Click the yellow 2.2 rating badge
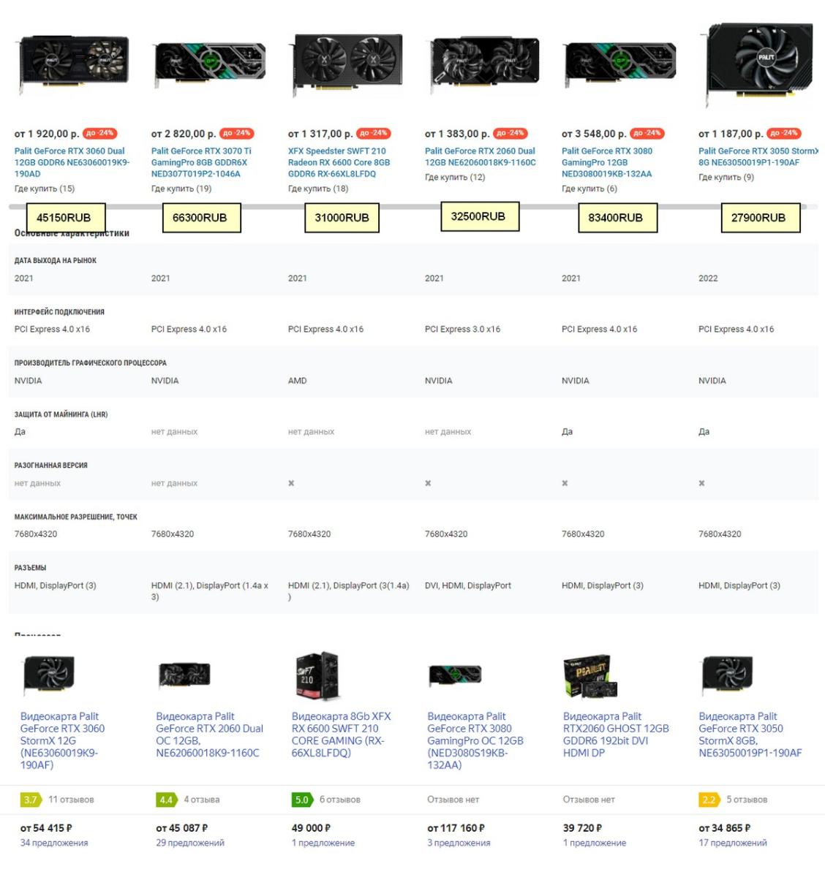Screen dimensions: 825x877 pyautogui.click(x=709, y=800)
